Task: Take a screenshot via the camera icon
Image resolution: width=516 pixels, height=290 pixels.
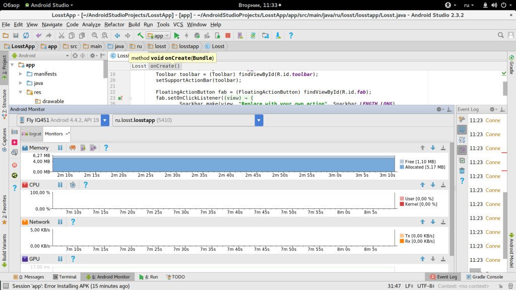Action: click(x=15, y=132)
